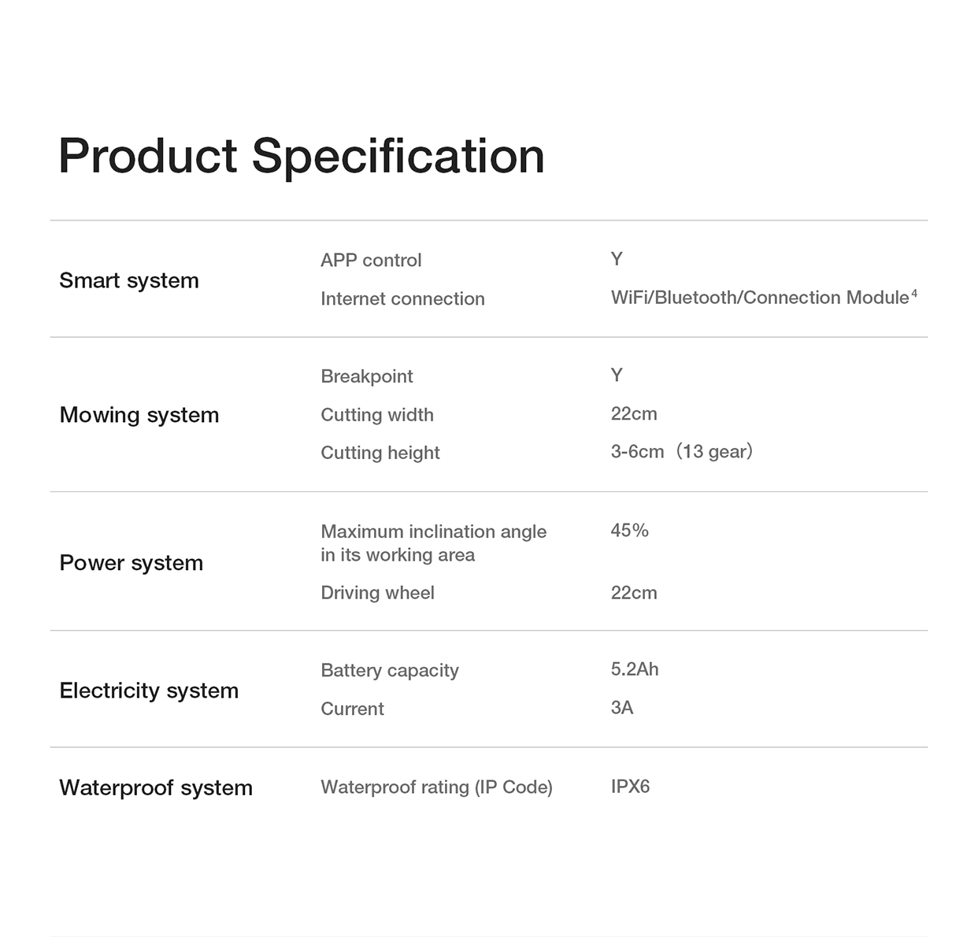Click the 3A current value
The image size is (978, 937).
click(621, 708)
